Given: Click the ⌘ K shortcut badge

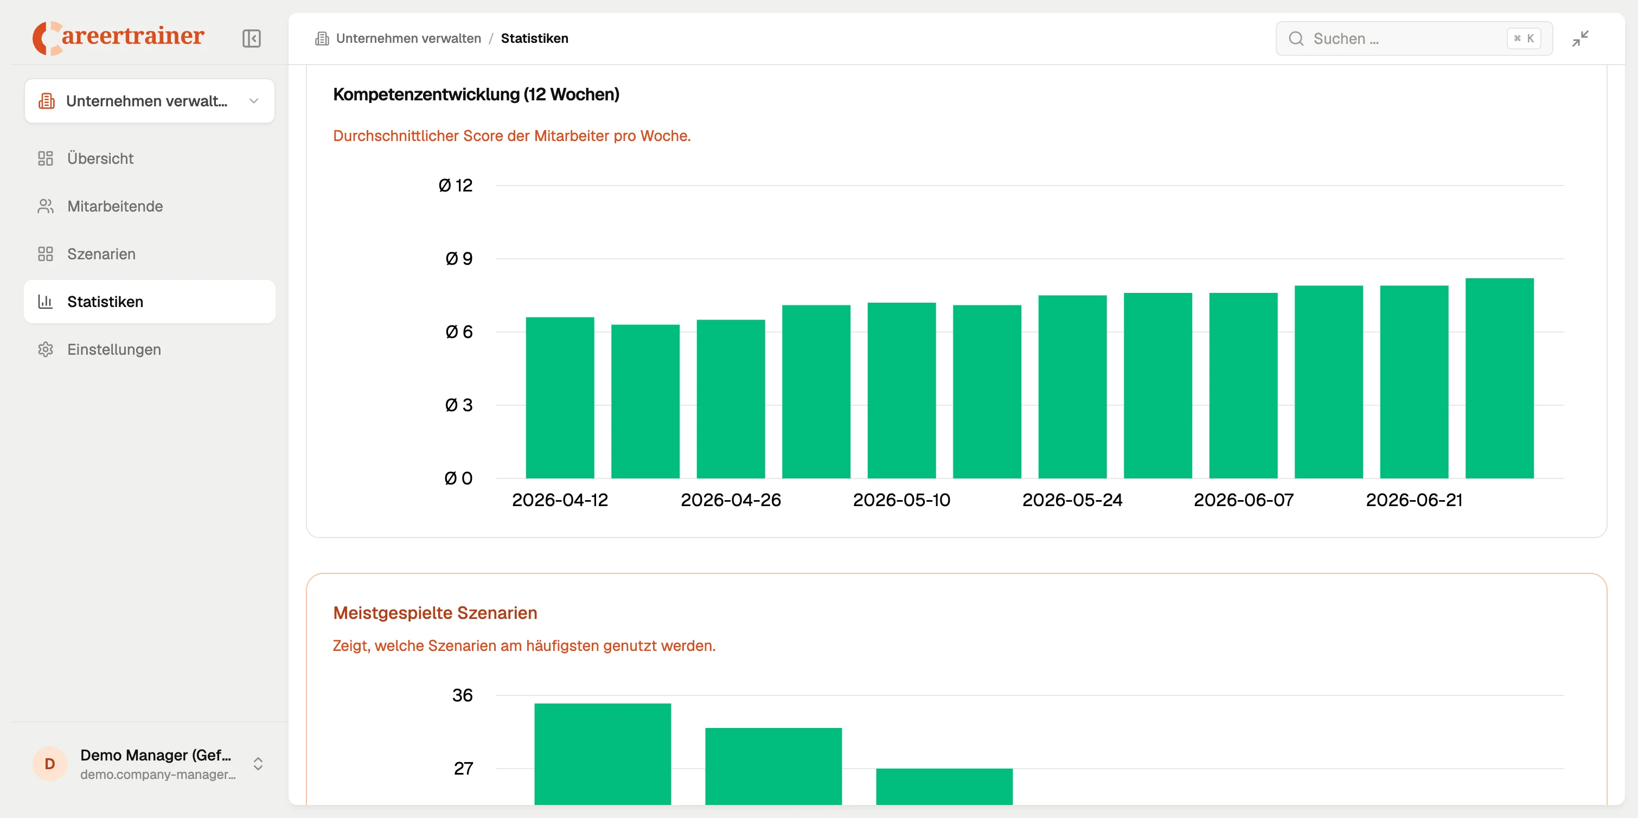Looking at the screenshot, I should tap(1523, 39).
